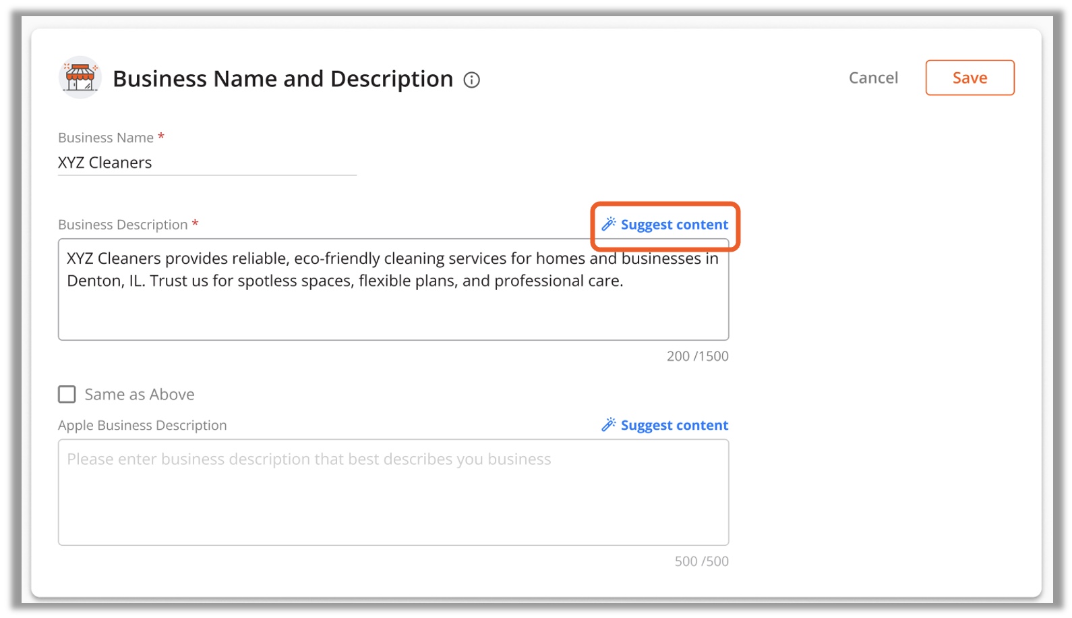Click the red asterisk next to Business Name
This screenshot has width=1072, height=618.
pos(161,136)
